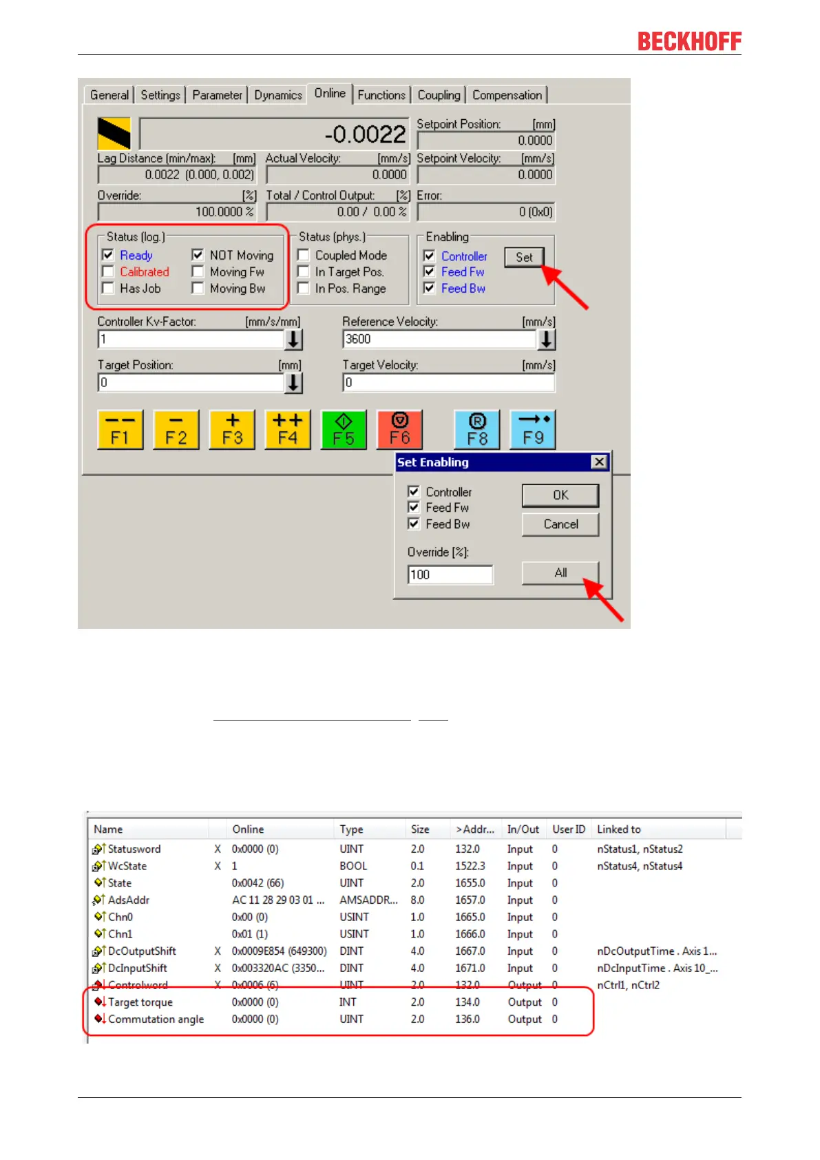
Task: Sort by the Type column header
Action: [370, 829]
